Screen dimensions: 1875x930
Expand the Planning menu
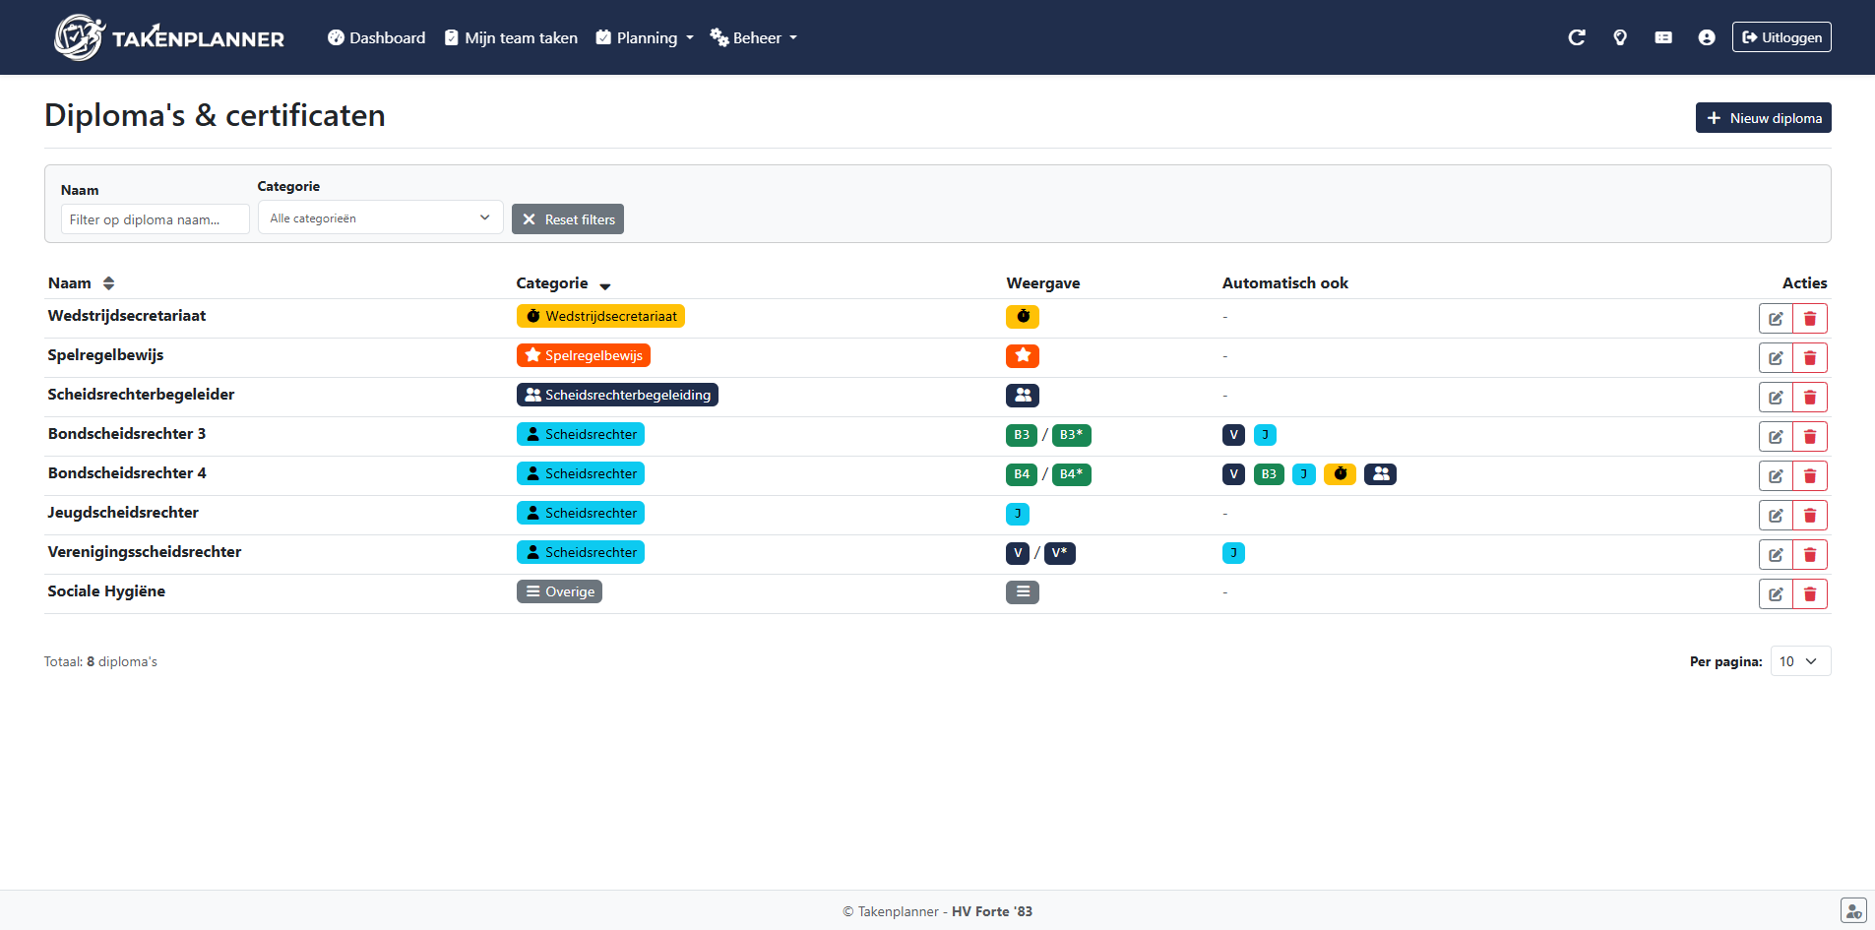(x=645, y=38)
